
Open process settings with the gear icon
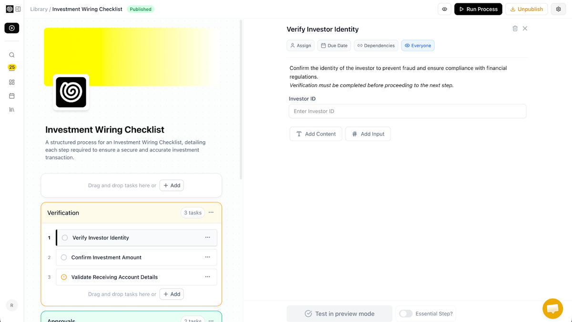coord(558,9)
